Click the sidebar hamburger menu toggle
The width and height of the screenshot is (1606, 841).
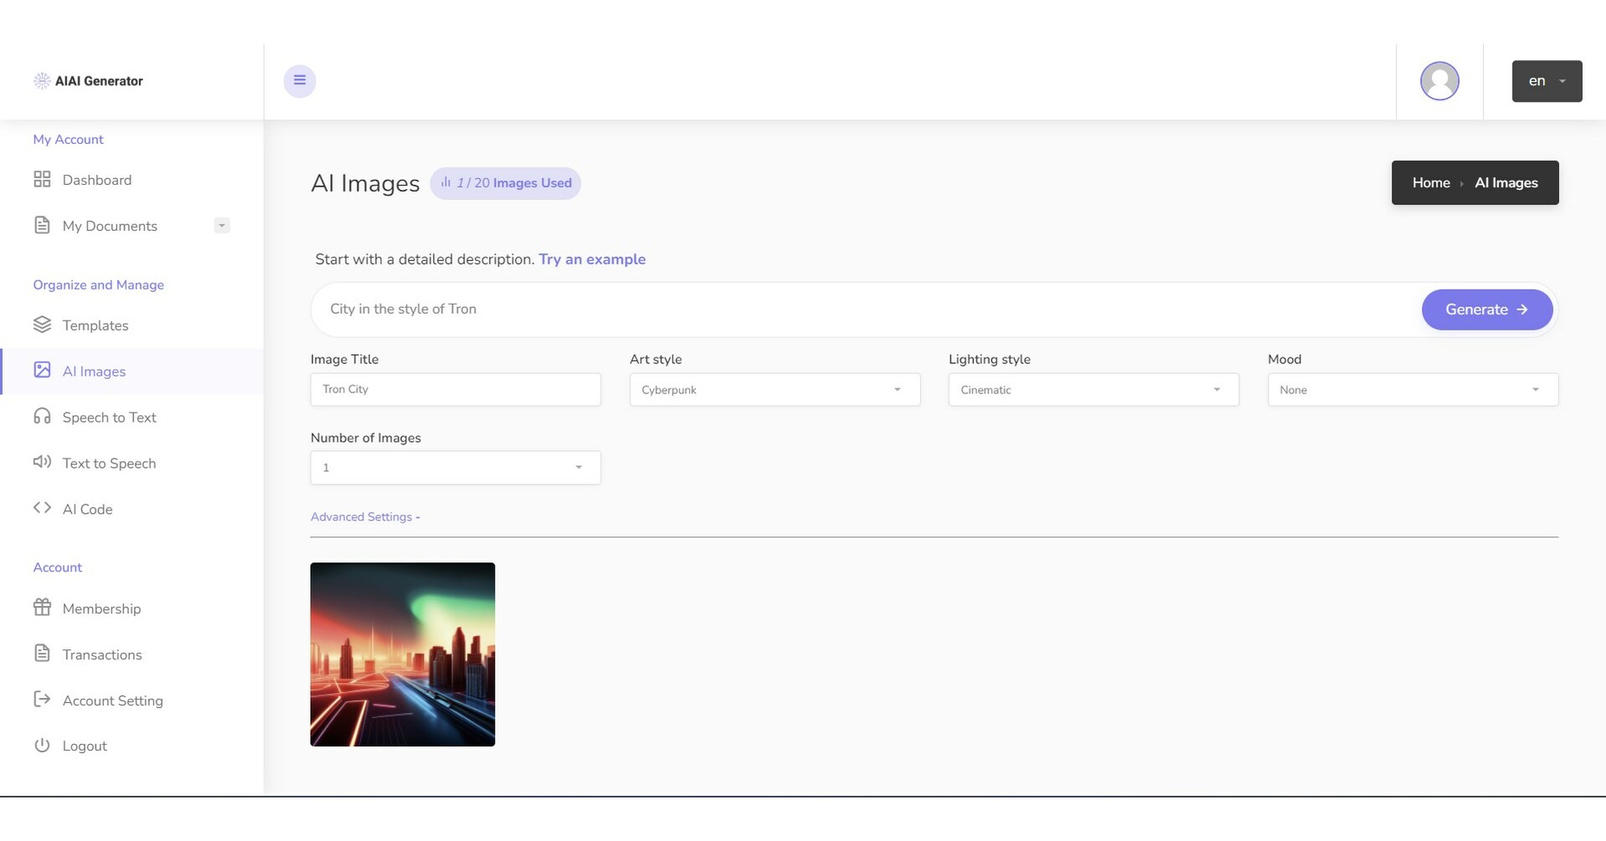point(300,80)
